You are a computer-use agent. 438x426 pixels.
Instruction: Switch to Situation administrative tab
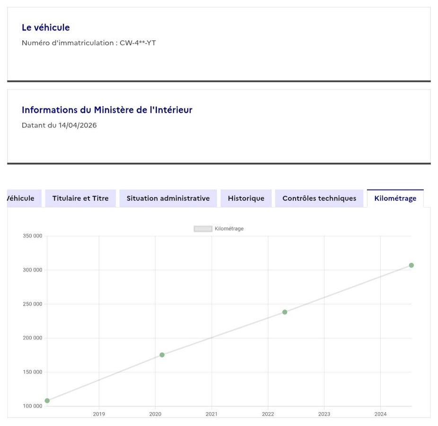[x=168, y=198]
